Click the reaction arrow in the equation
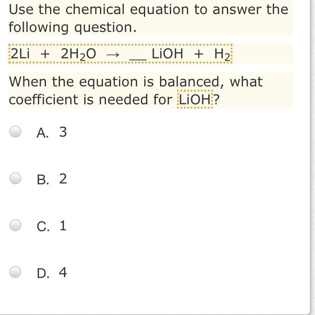Screen dimensions: 315x315 point(113,54)
